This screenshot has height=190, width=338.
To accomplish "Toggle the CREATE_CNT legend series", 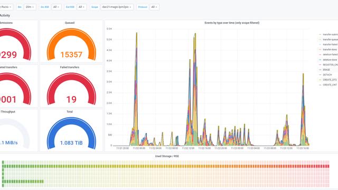I will (x=330, y=85).
